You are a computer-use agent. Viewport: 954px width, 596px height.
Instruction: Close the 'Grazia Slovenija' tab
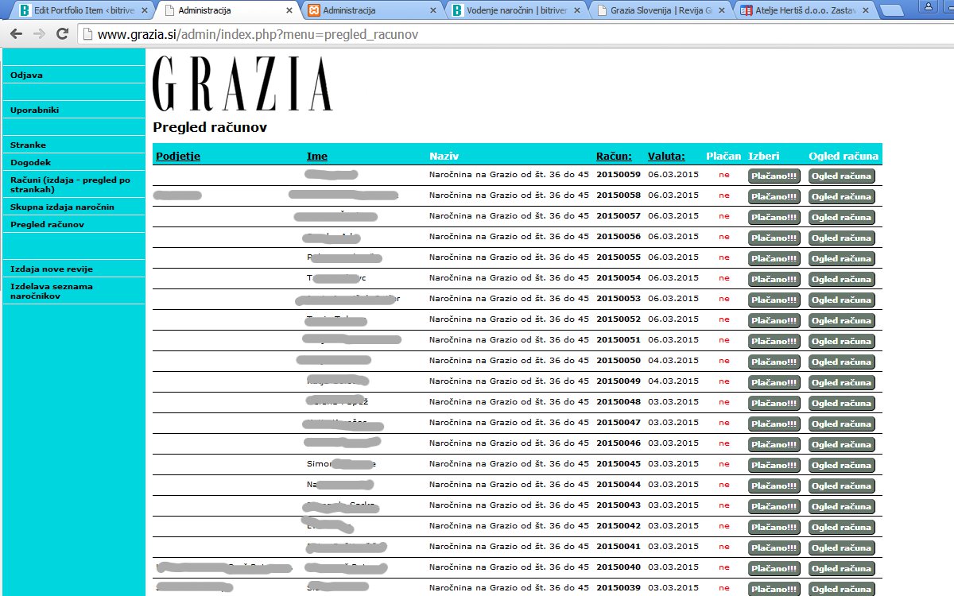pyautogui.click(x=723, y=11)
